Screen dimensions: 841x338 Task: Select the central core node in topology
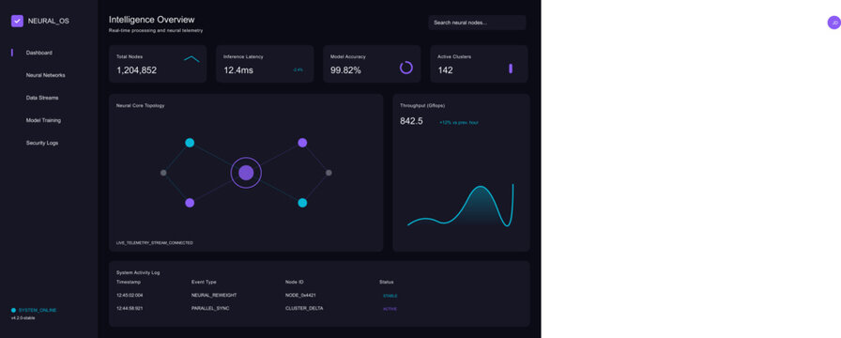246,173
